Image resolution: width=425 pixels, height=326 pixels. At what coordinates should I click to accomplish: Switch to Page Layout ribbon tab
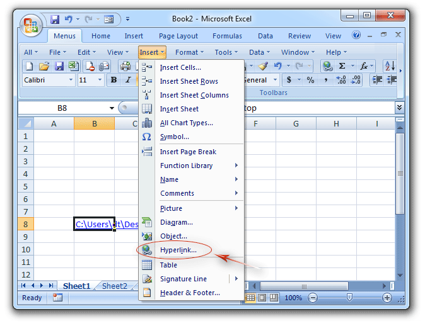pyautogui.click(x=178, y=36)
